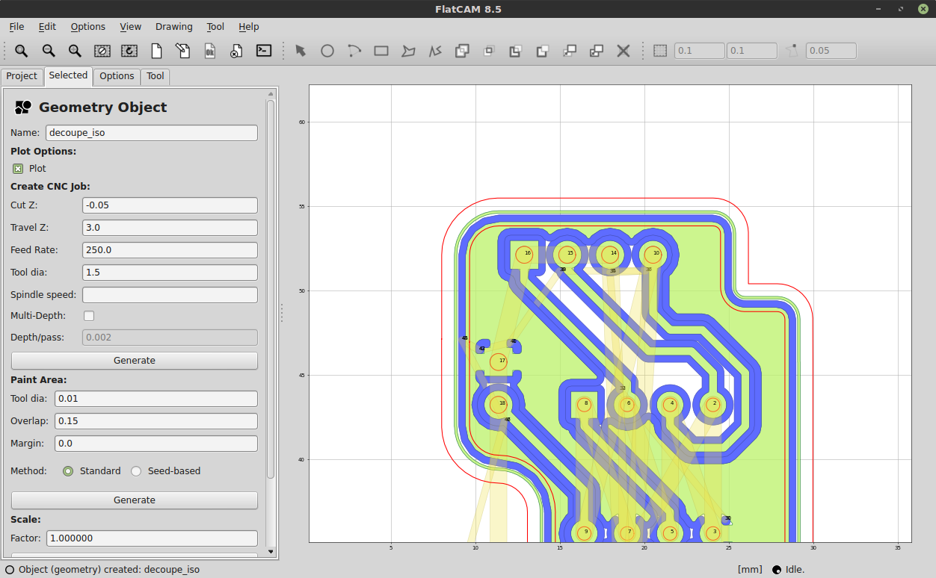Enable the Multi-Depth checkbox
Screen dimensions: 936x578
coord(89,316)
